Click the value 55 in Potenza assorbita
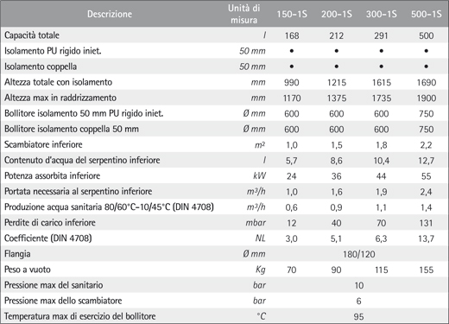The height and width of the screenshot is (324, 449). pyautogui.click(x=427, y=176)
